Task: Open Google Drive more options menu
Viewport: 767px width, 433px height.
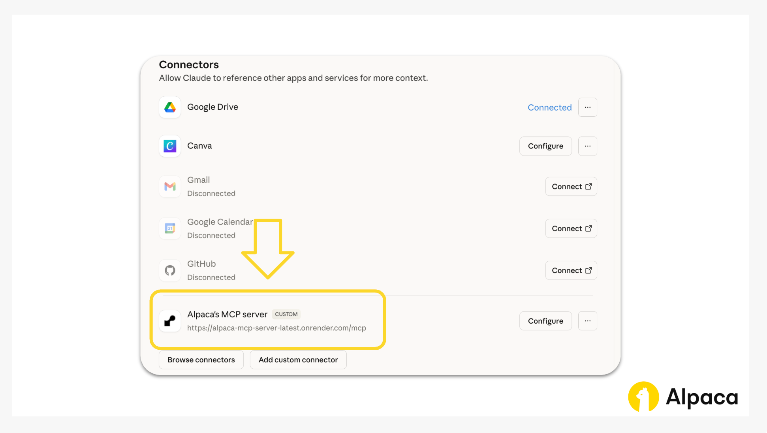Action: [x=587, y=107]
